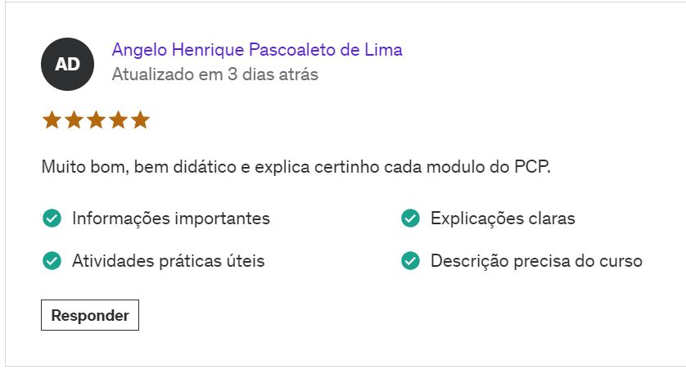The width and height of the screenshot is (686, 374).
Task: Click the word 'Lima' in reviewer name
Action: click(x=383, y=49)
